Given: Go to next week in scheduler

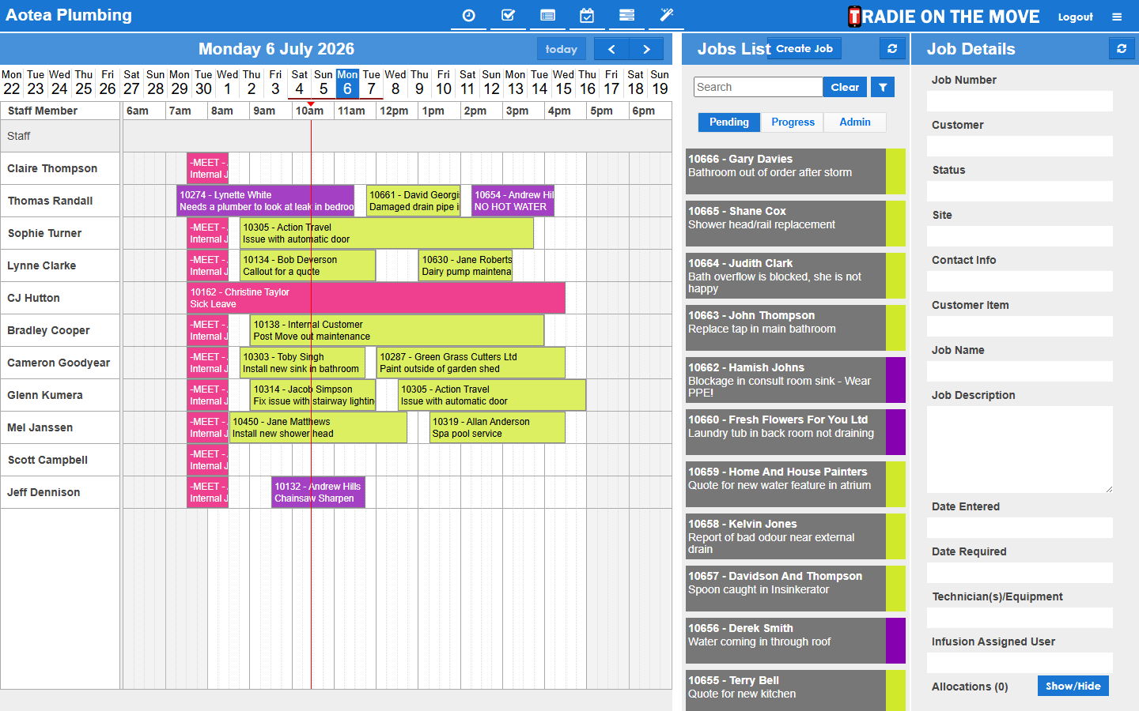Looking at the screenshot, I should click(x=646, y=49).
